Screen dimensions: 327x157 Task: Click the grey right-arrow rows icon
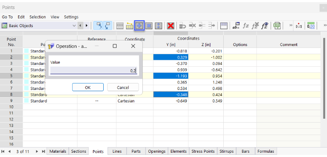(211, 26)
